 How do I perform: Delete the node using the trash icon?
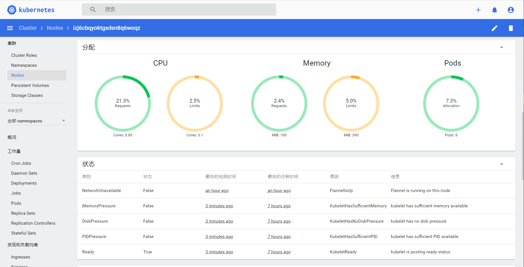(511, 28)
